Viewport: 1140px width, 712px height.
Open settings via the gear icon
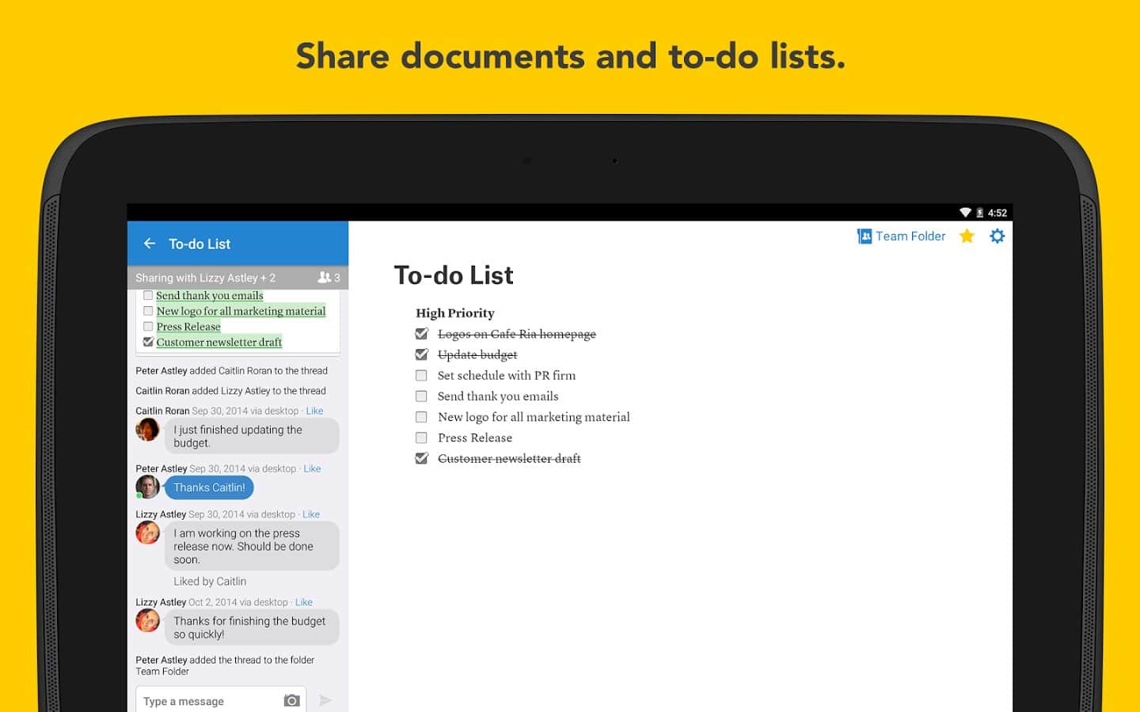click(997, 237)
